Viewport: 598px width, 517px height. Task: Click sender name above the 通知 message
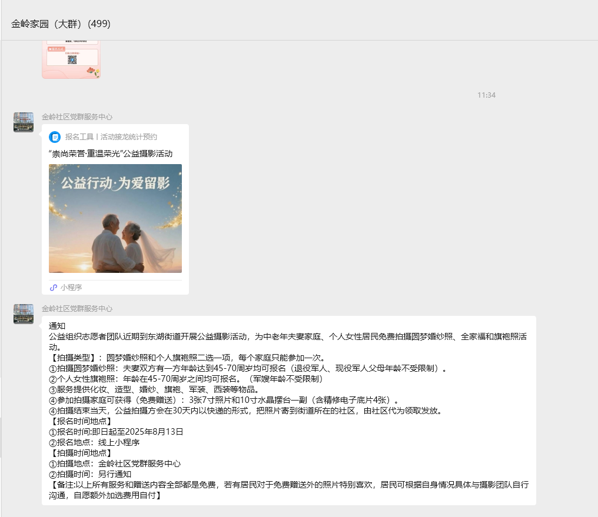[x=77, y=308]
